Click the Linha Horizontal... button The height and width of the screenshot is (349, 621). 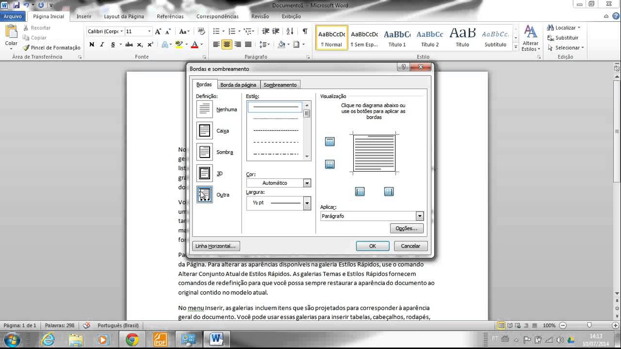click(x=215, y=246)
